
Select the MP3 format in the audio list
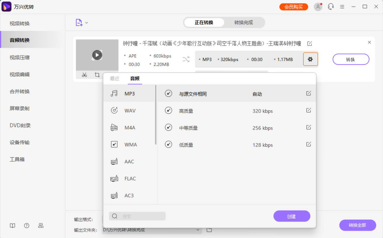point(130,93)
